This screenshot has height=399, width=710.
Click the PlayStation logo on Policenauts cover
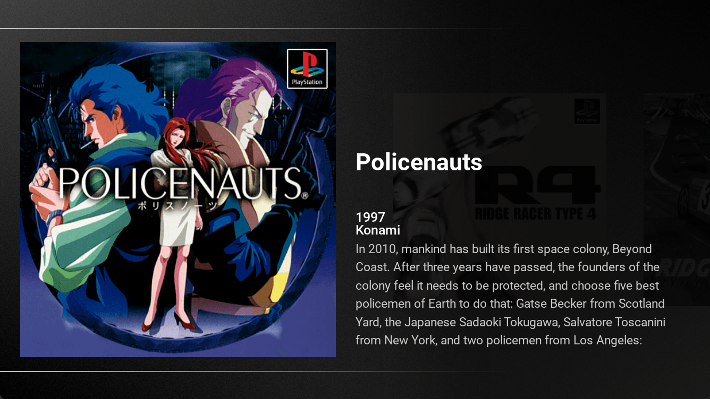307,68
